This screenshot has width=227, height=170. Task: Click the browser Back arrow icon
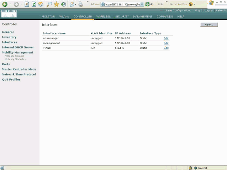[x=5, y=4]
